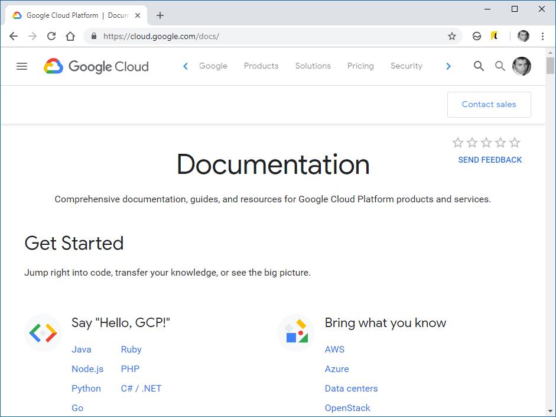Open the Java quickstart link
This screenshot has height=417, width=556.
tap(81, 350)
